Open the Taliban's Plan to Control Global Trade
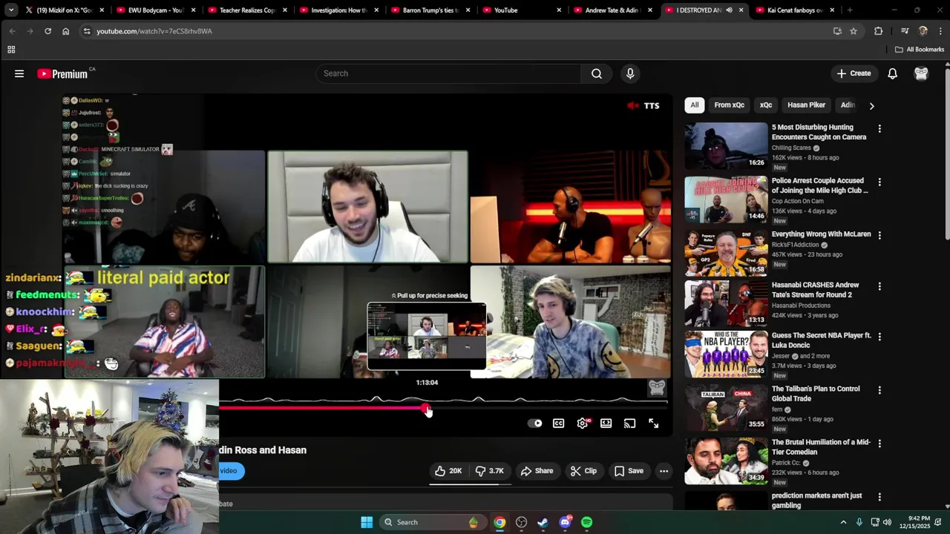The height and width of the screenshot is (534, 950). (x=816, y=394)
